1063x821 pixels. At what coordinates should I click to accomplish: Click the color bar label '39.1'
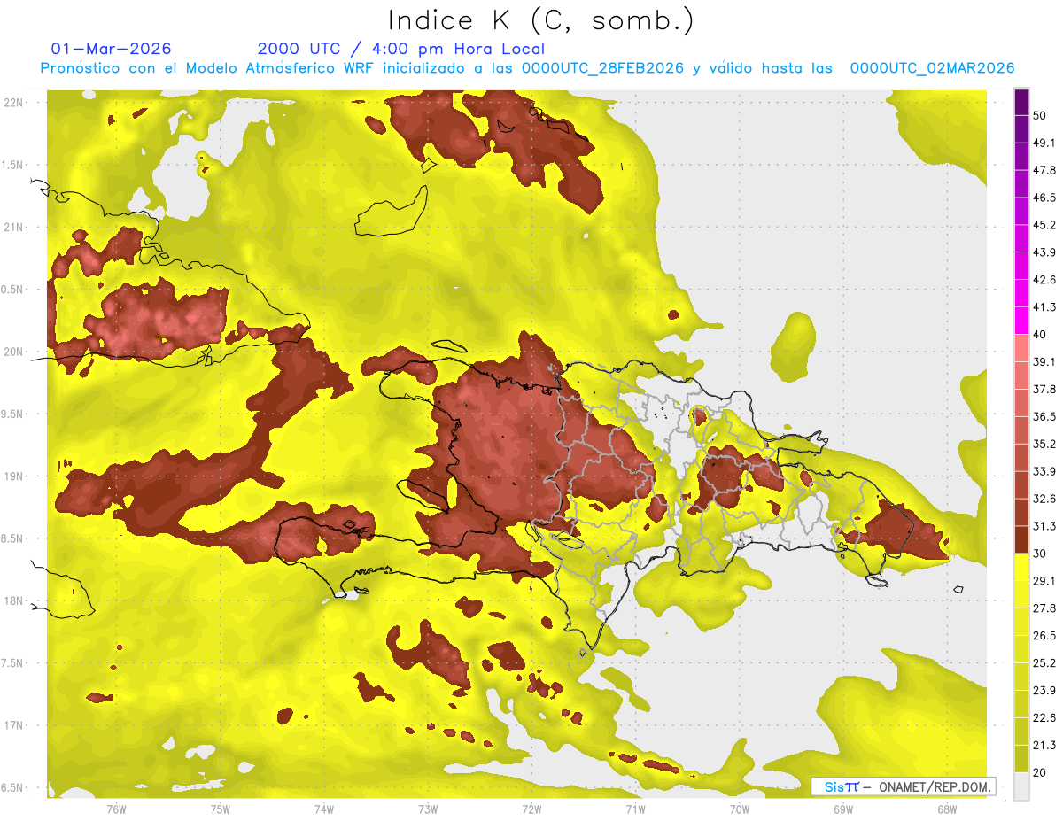[1044, 362]
